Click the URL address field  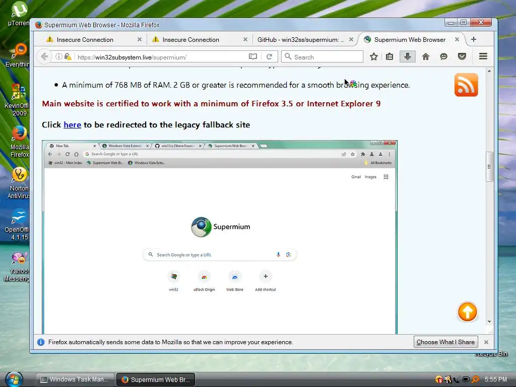point(161,57)
